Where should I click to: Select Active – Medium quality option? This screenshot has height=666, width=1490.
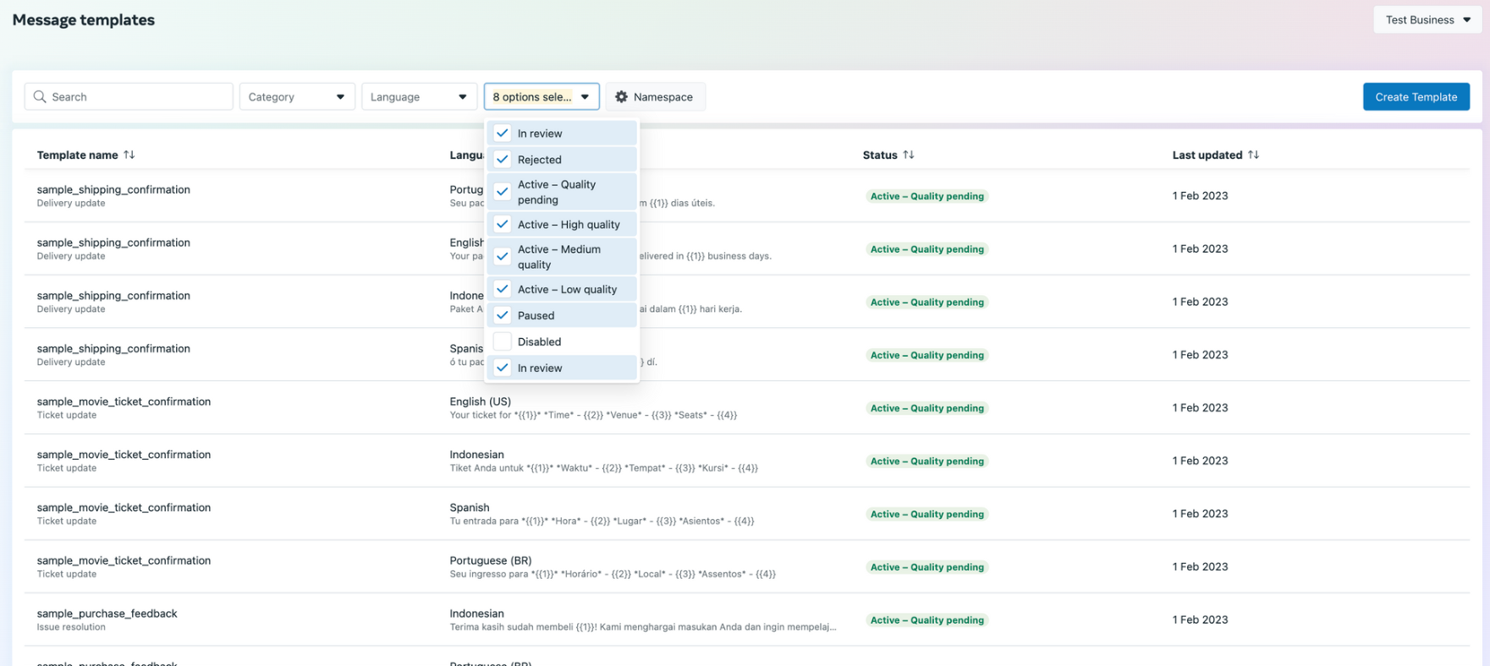[559, 256]
